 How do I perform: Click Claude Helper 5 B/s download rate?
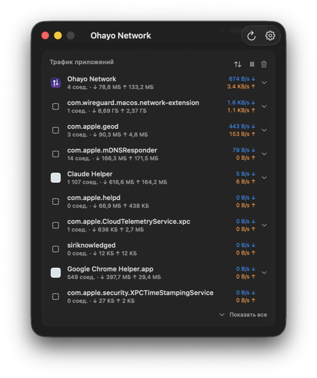click(x=246, y=174)
